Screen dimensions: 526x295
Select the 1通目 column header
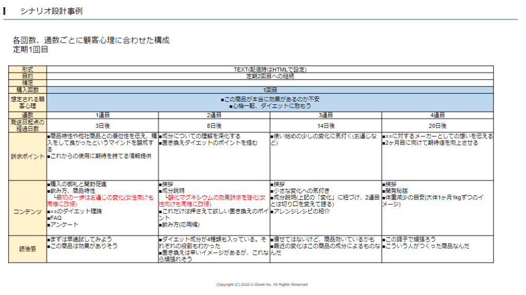coord(102,115)
